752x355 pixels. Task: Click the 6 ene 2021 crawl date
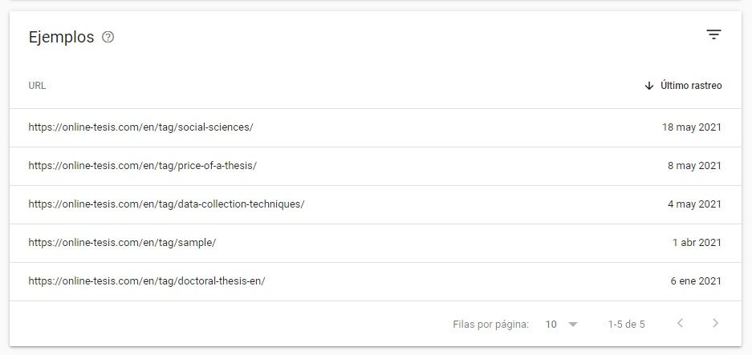point(696,281)
